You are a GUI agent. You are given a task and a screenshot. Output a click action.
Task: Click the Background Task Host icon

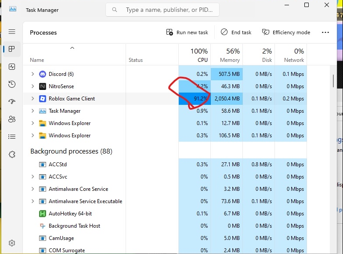[x=43, y=226]
